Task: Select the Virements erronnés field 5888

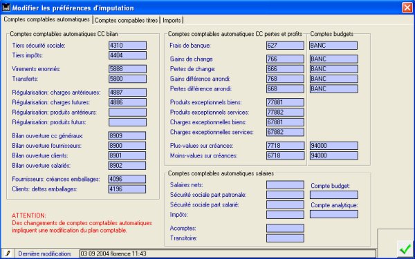Action: [127, 69]
